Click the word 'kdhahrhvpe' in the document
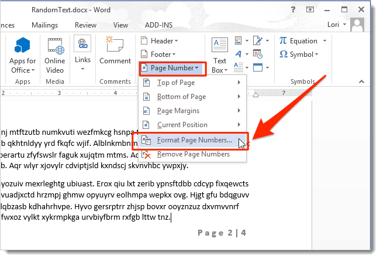 tap(50, 206)
